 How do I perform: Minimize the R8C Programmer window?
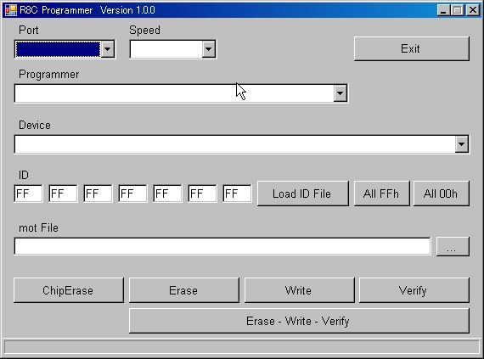coord(443,10)
